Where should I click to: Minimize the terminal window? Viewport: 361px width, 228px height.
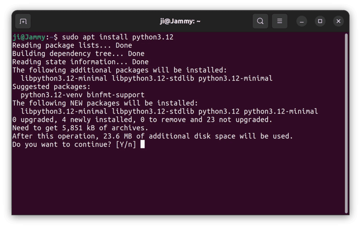[x=302, y=21]
